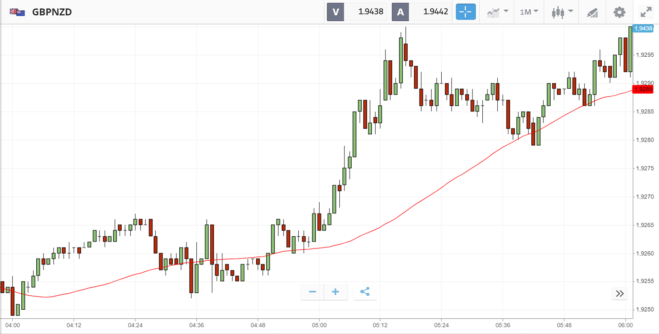Screen dimensions: 659x334
Task: Open the compare instruments dropdown
Action: (x=497, y=12)
